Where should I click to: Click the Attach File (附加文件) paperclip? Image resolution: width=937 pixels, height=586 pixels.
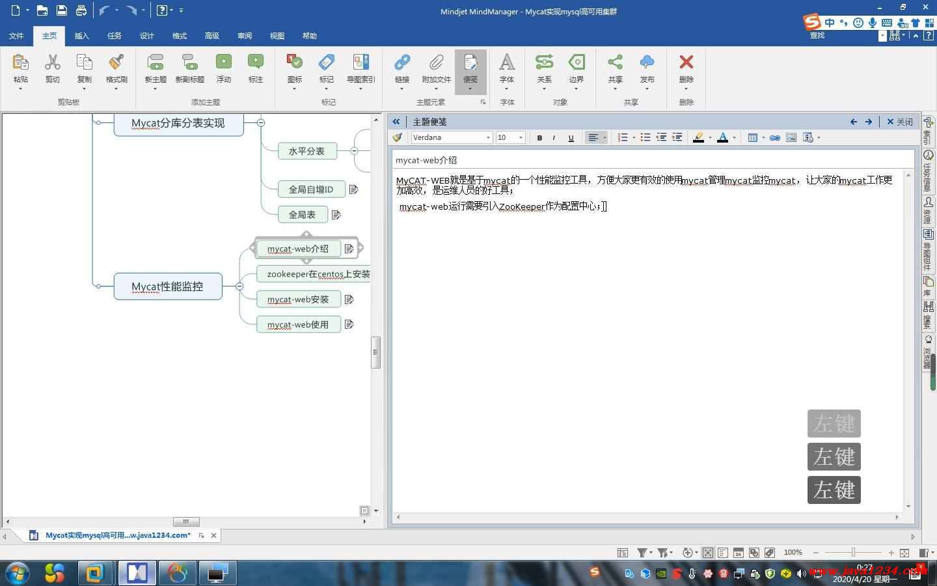click(436, 63)
